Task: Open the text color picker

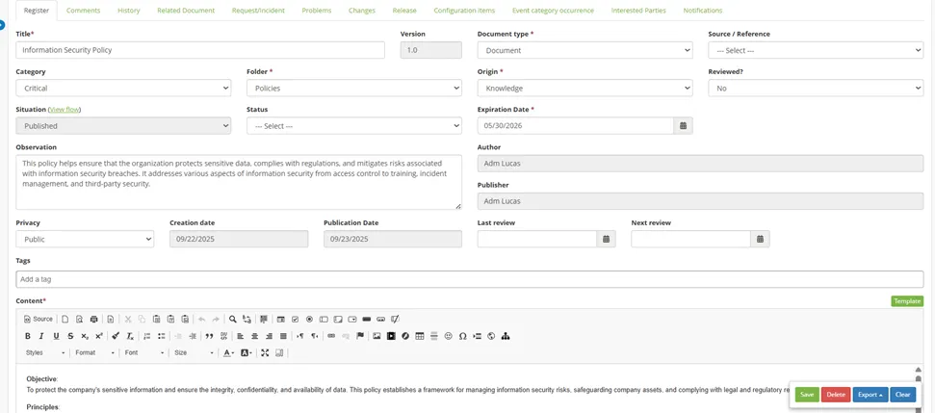Action: 229,352
